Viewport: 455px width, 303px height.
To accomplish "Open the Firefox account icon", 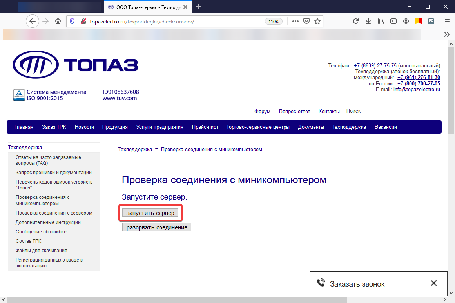I will click(x=406, y=21).
